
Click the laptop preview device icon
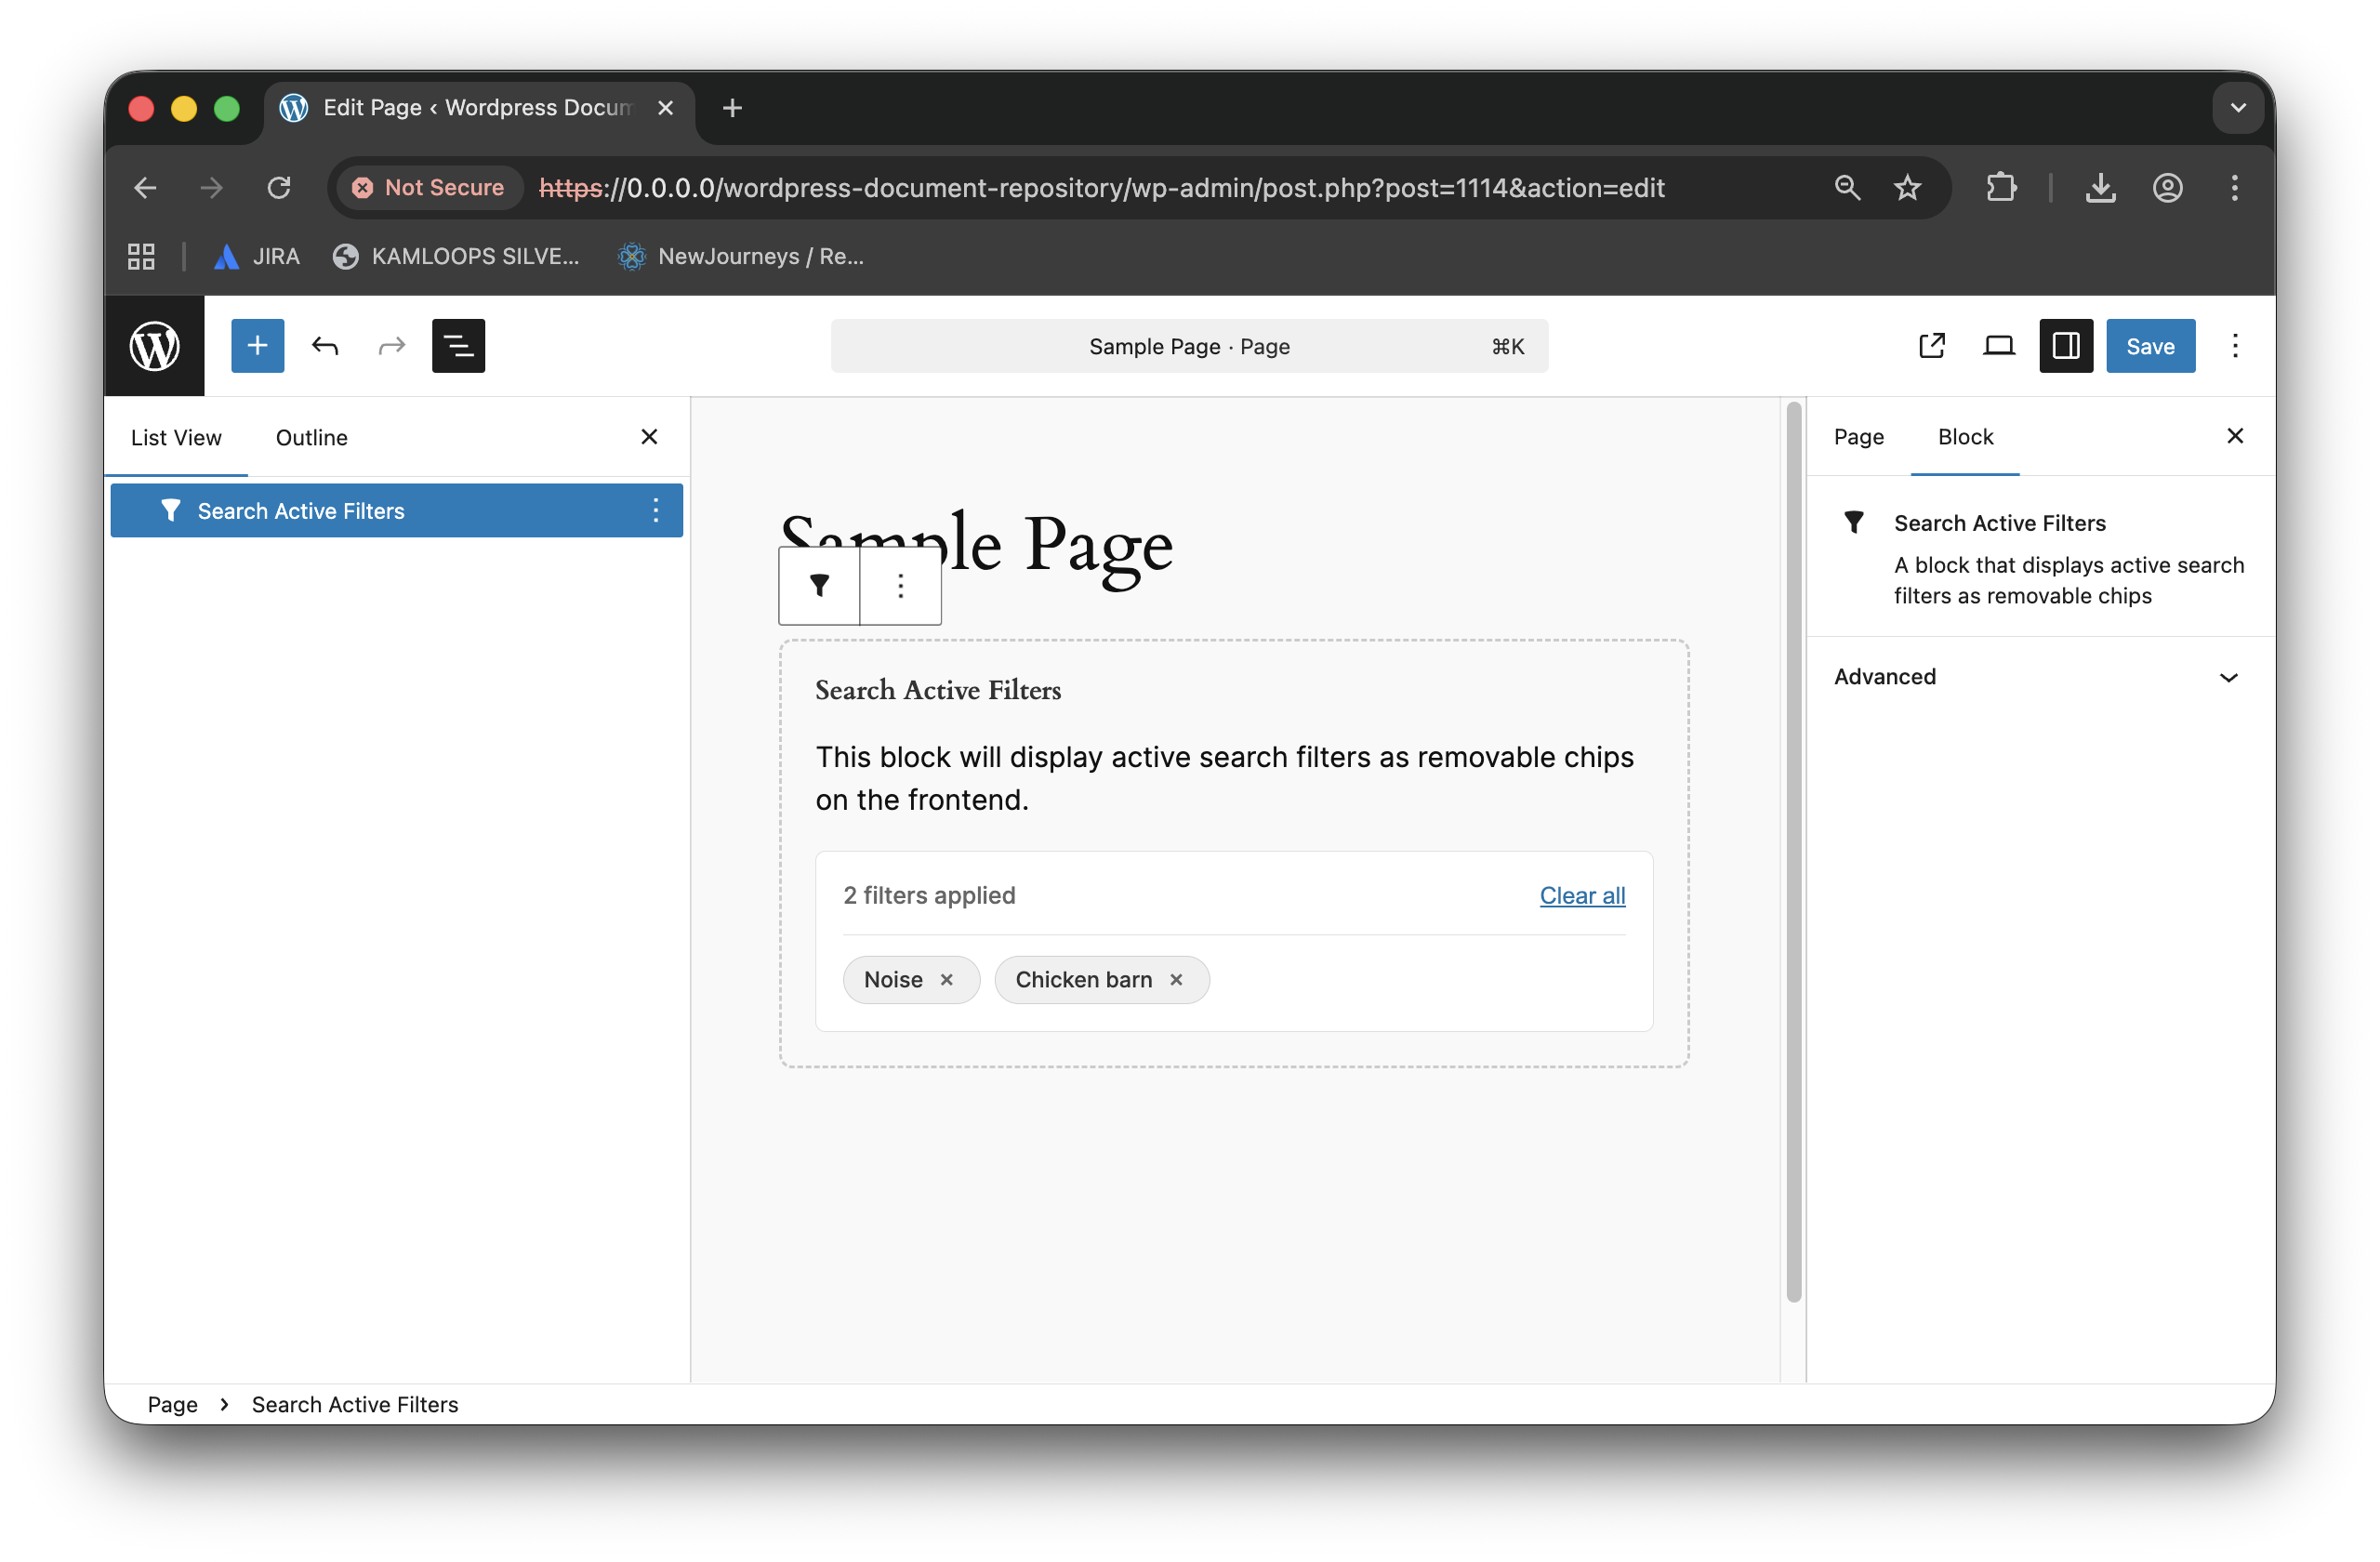click(1999, 346)
